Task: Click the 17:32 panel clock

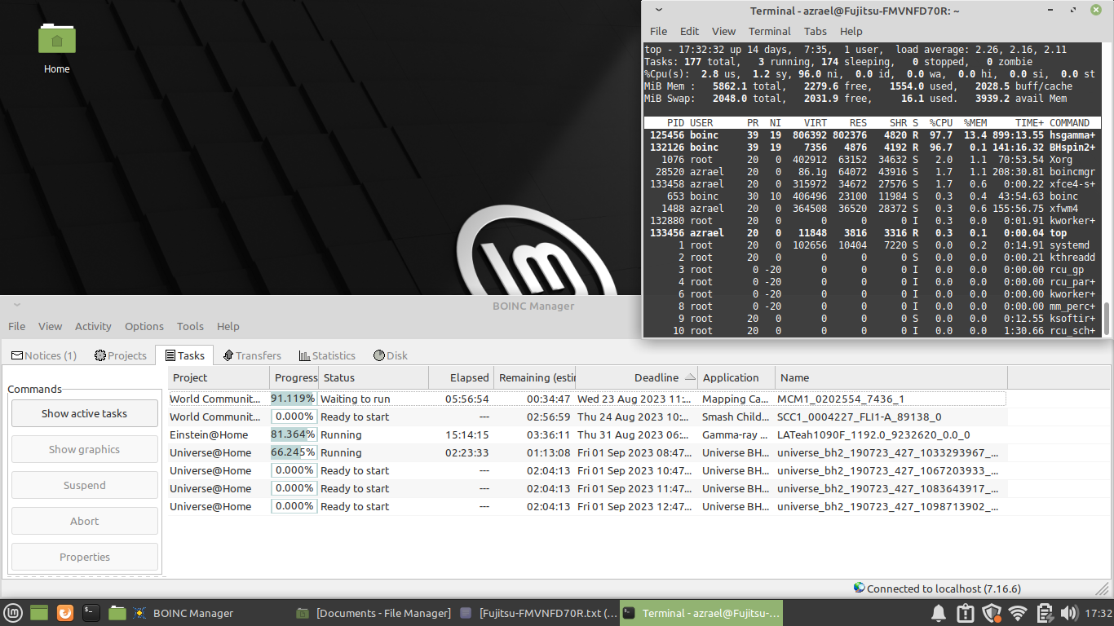Action: click(1099, 613)
